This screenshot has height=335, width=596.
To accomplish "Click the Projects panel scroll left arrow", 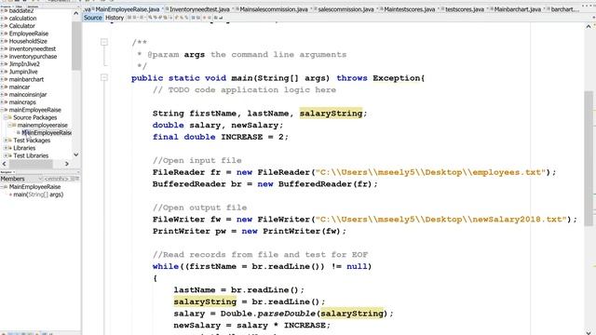I will [x=4, y=164].
